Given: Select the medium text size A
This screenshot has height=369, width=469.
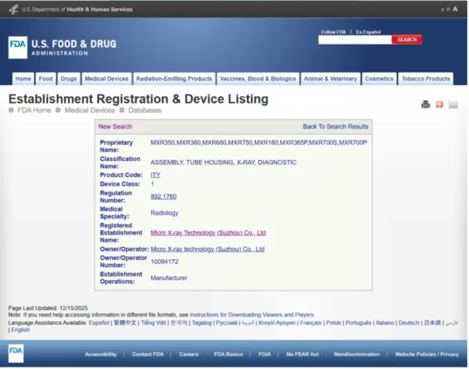Looking at the screenshot, I should tap(448, 9).
